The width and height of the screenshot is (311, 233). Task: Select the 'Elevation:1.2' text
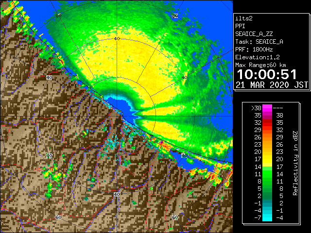pos(258,57)
